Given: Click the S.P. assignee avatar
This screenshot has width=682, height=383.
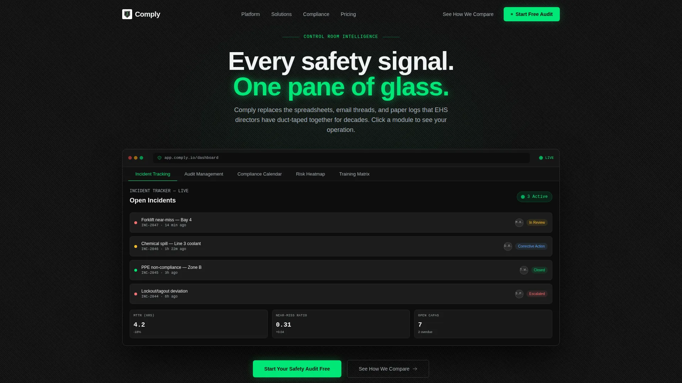Looking at the screenshot, I should pos(519,294).
